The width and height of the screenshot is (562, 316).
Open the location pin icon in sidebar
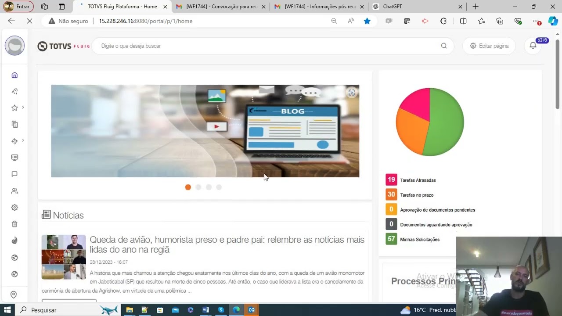point(14,294)
